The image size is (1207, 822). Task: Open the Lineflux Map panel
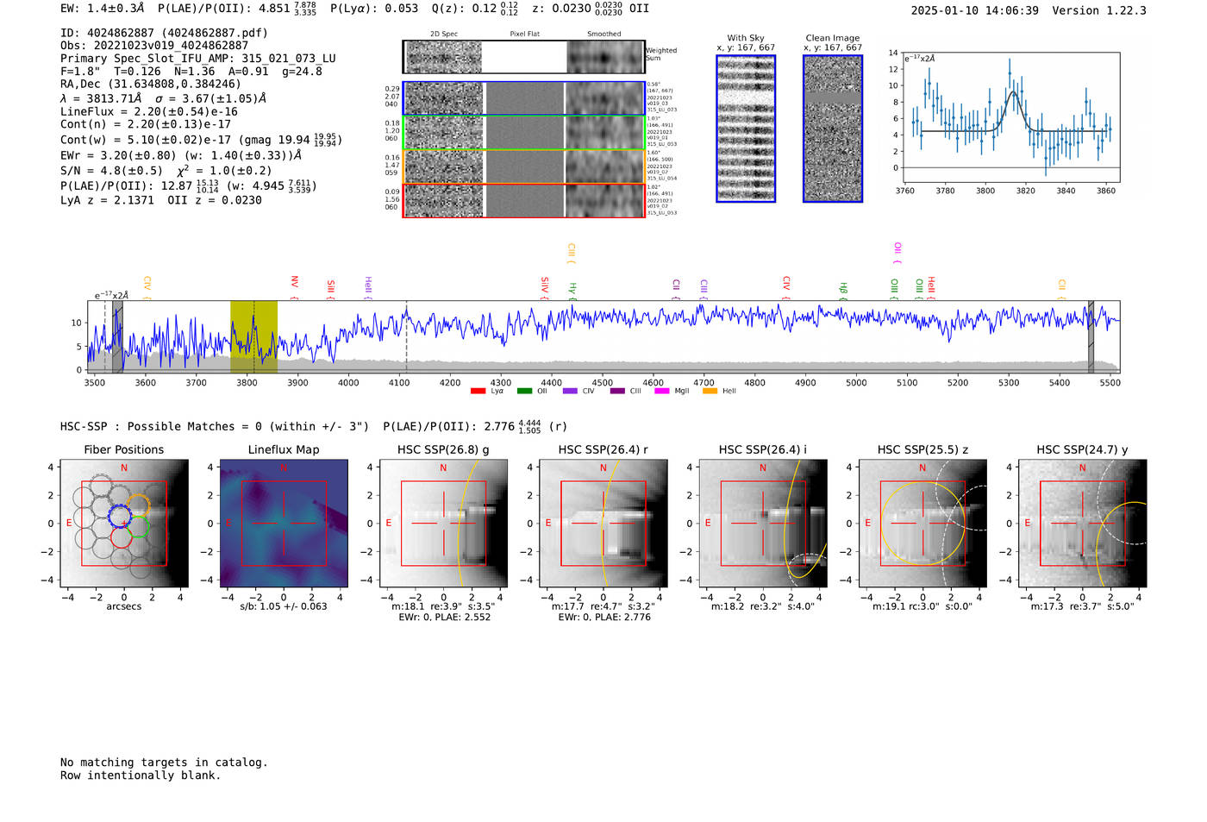click(x=284, y=523)
